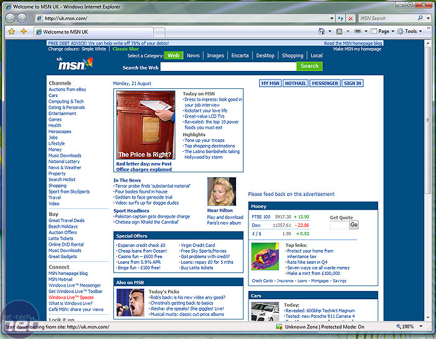Click the Money section hand image

point(265,256)
